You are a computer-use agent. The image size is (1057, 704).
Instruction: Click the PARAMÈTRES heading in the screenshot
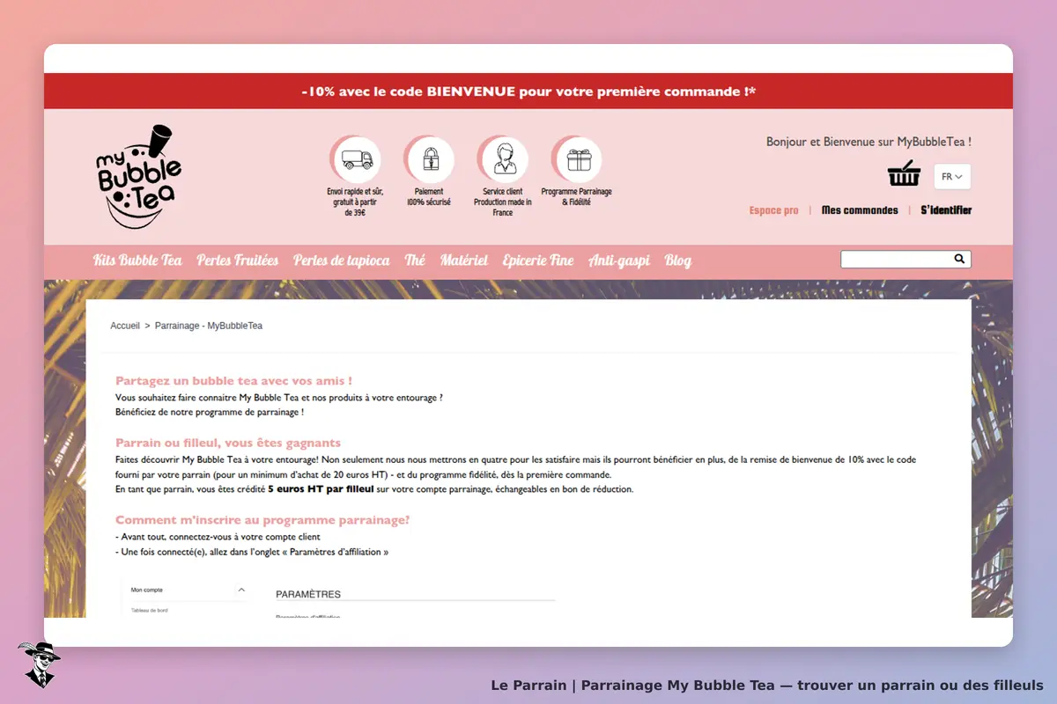point(308,594)
